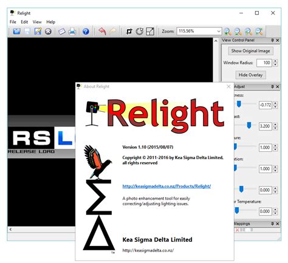Screen dimensions: 288x263
Task: Click the Zoom In magnifier with plus
Action: (x=227, y=32)
